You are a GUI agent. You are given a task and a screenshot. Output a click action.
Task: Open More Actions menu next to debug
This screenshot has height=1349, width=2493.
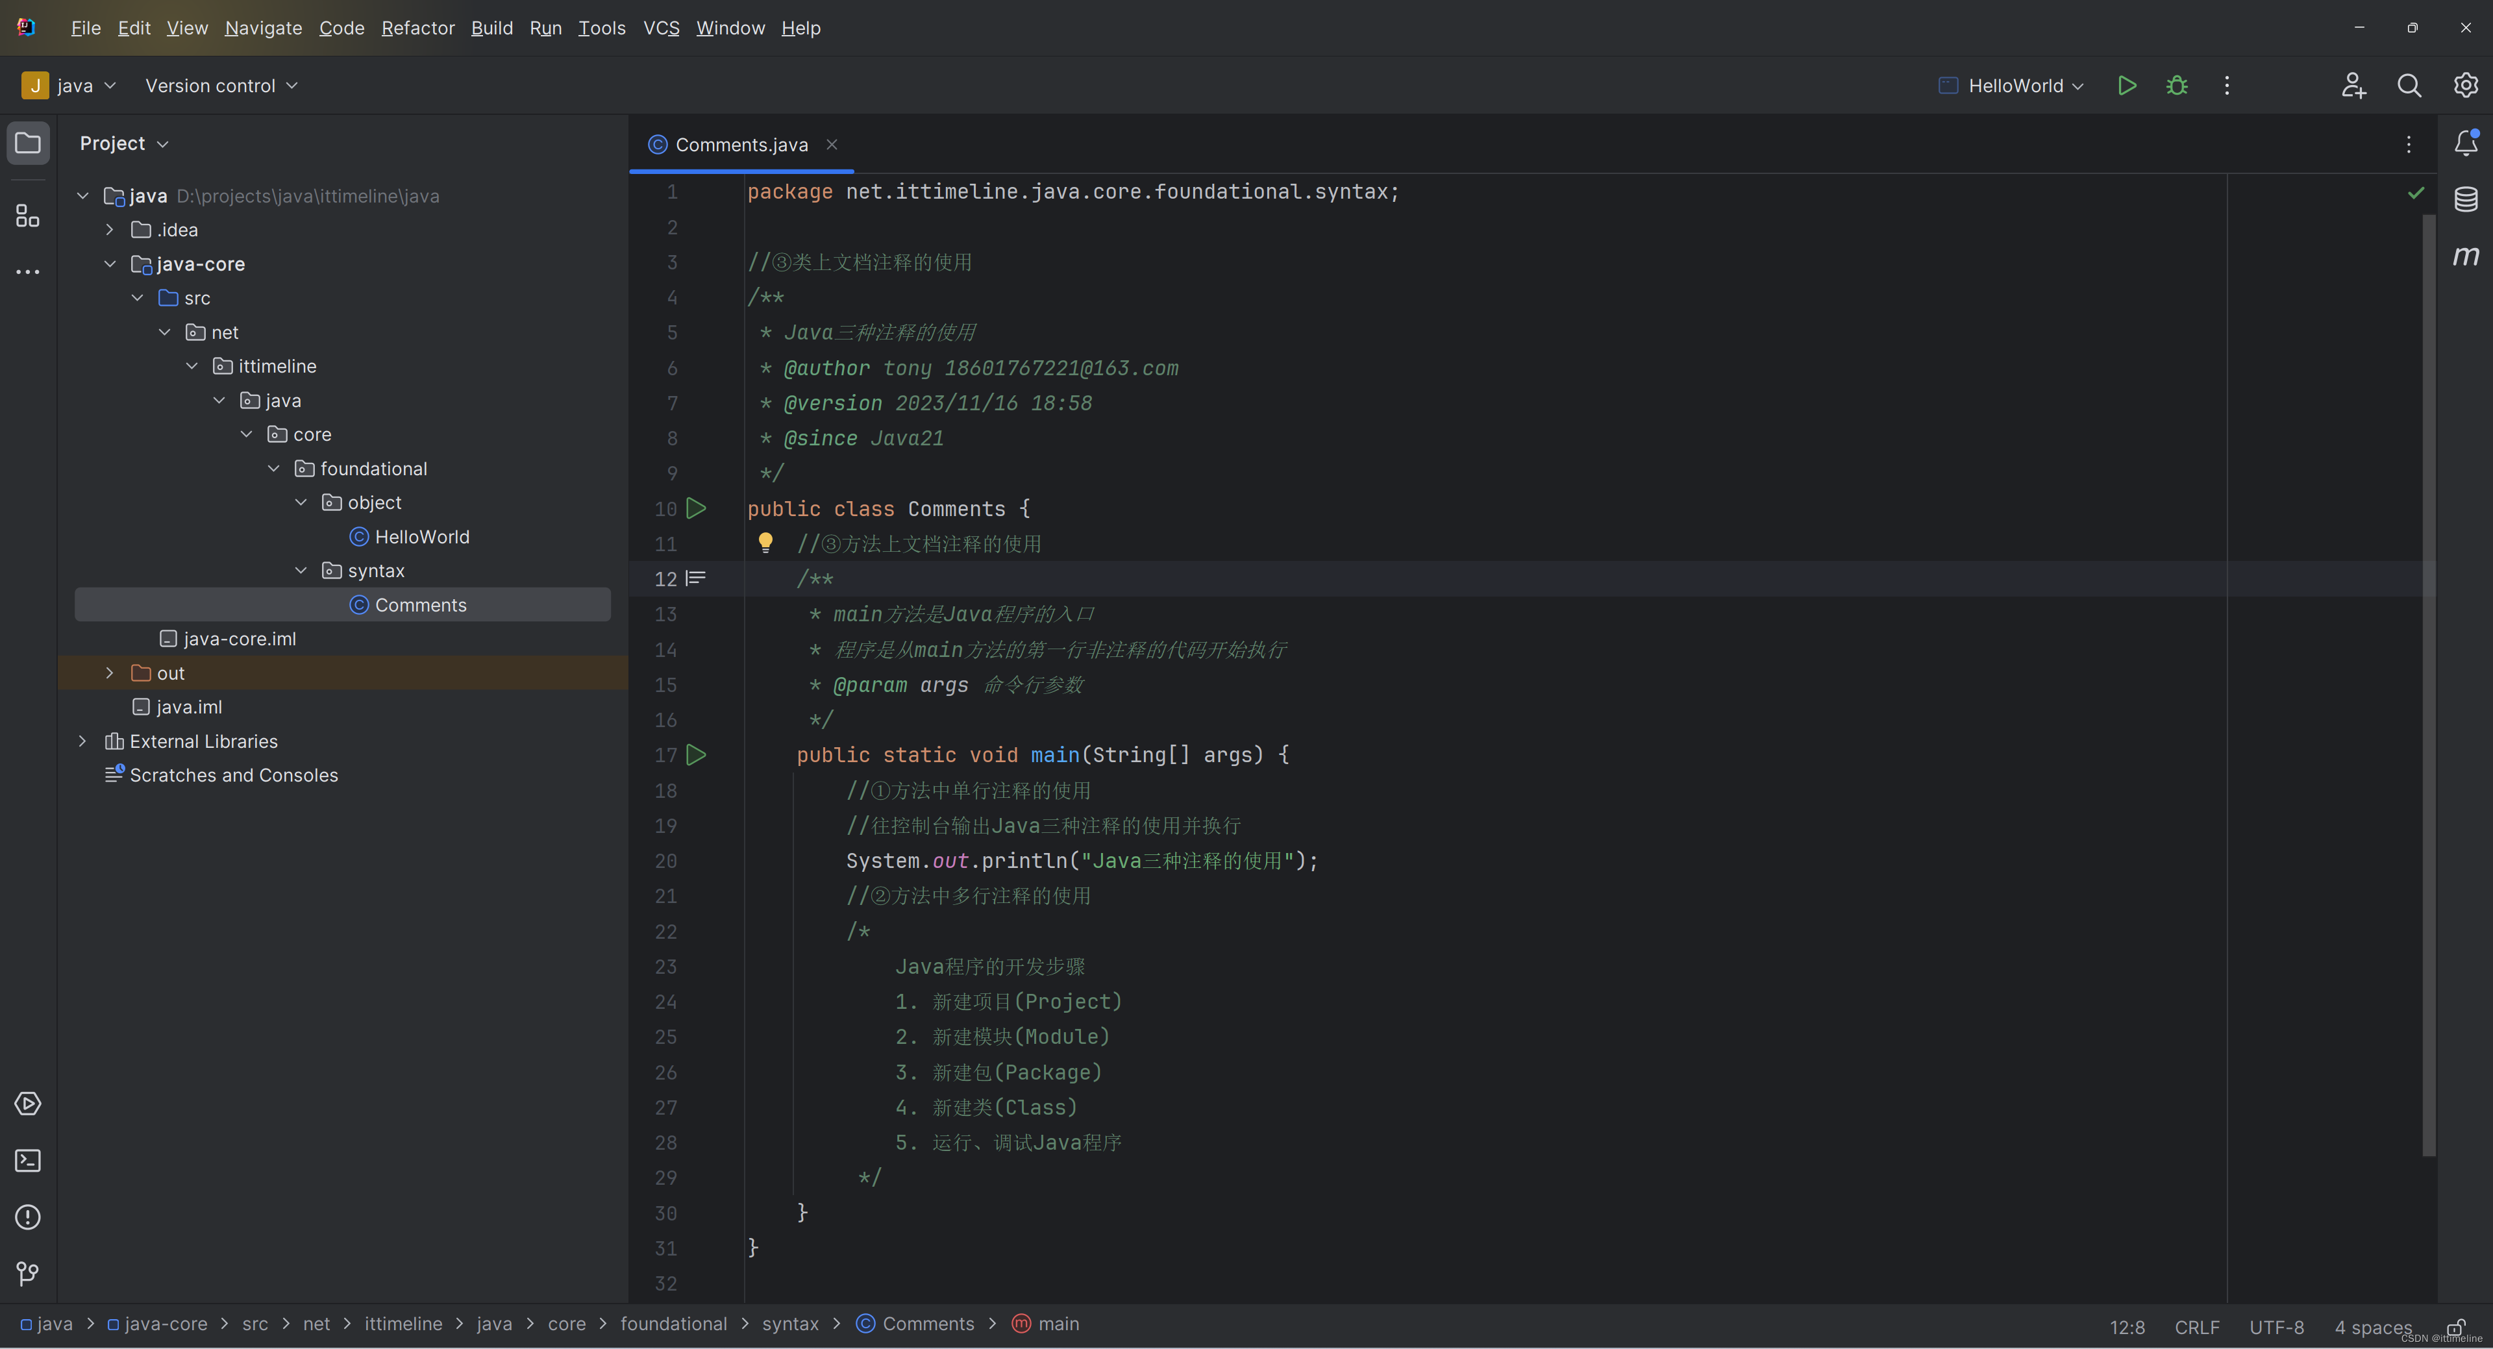pos(2227,85)
